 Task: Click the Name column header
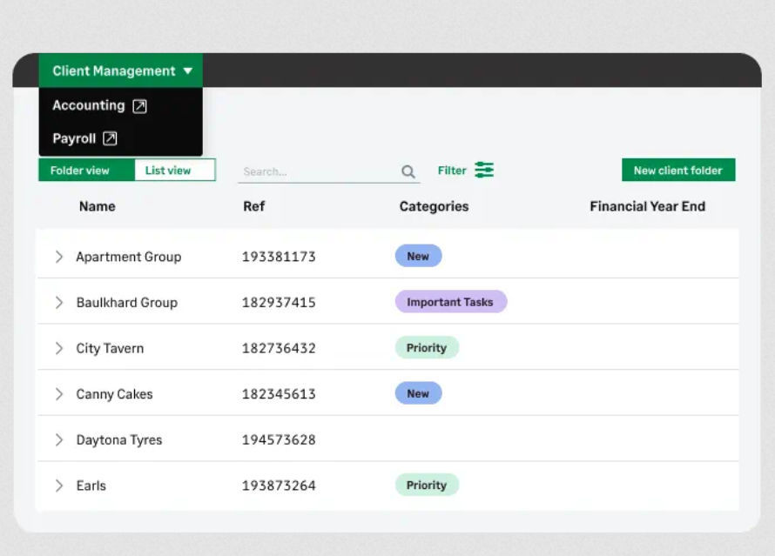point(97,206)
